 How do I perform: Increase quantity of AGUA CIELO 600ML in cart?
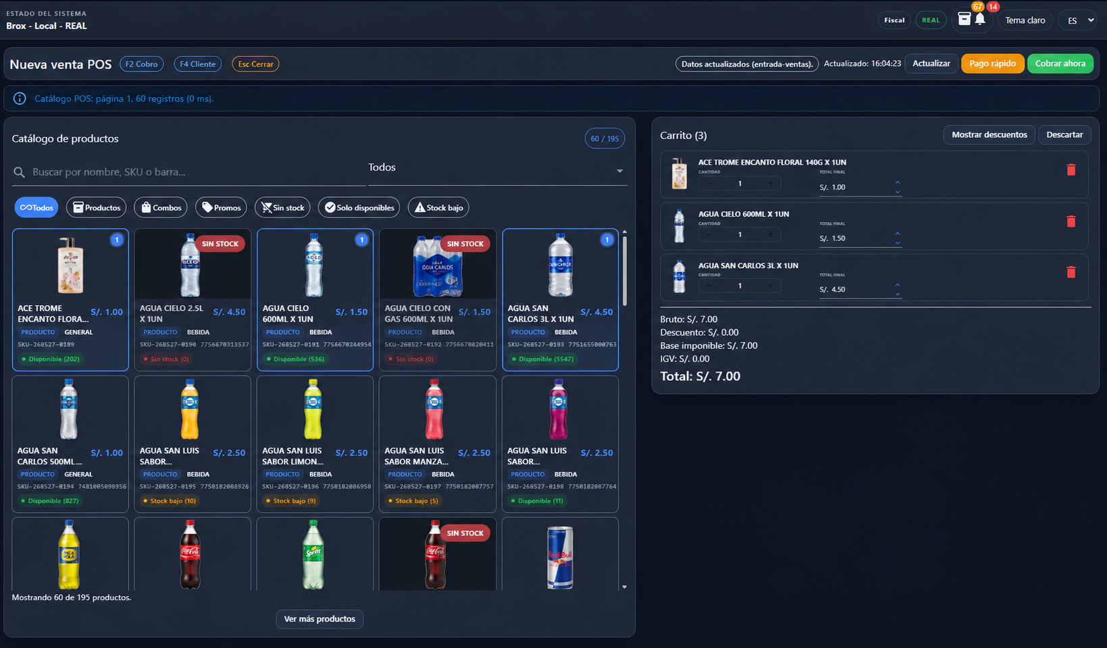tap(771, 235)
